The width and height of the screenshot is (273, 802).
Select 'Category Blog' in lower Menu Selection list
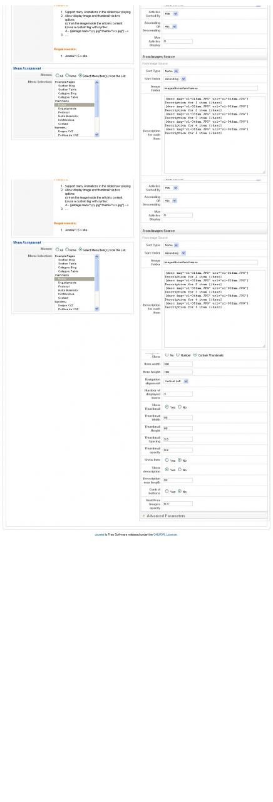click(x=74, y=268)
